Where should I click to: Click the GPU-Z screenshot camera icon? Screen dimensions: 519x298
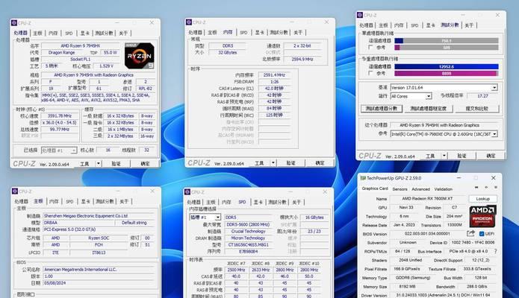tap(476, 187)
